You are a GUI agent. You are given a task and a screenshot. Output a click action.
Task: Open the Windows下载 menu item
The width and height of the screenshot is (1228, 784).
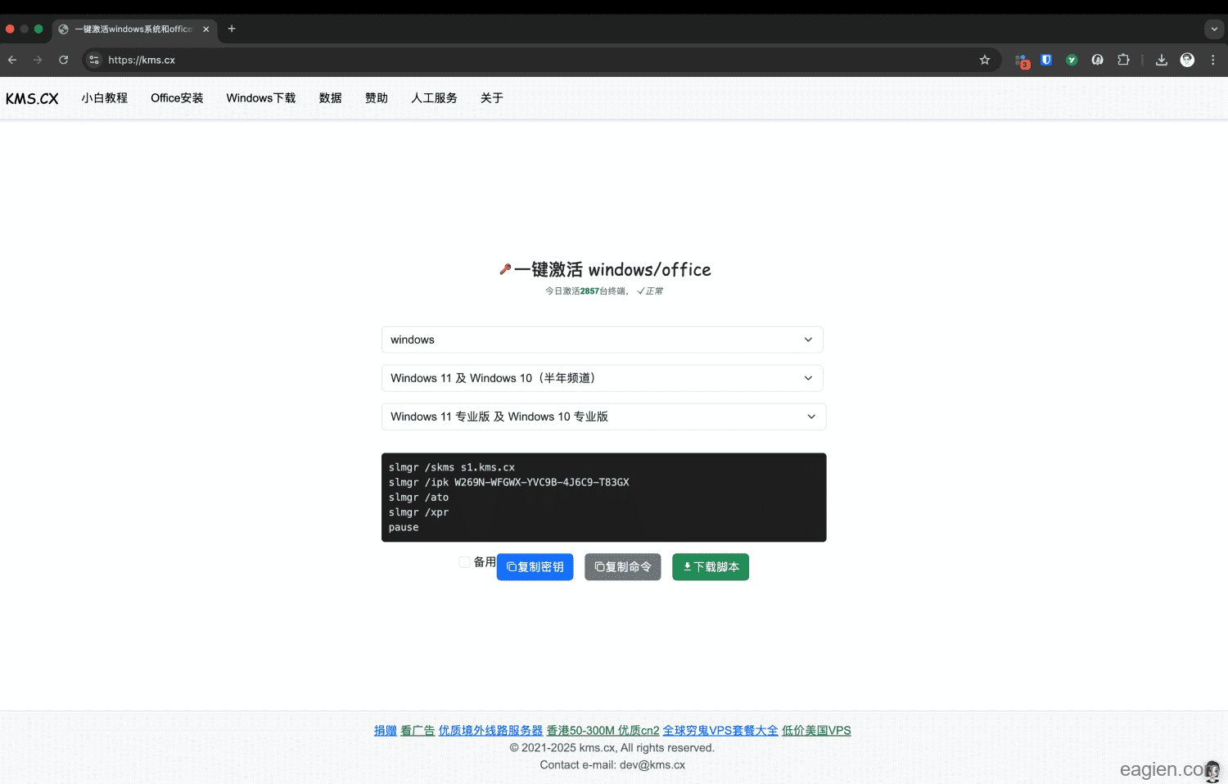pos(260,98)
